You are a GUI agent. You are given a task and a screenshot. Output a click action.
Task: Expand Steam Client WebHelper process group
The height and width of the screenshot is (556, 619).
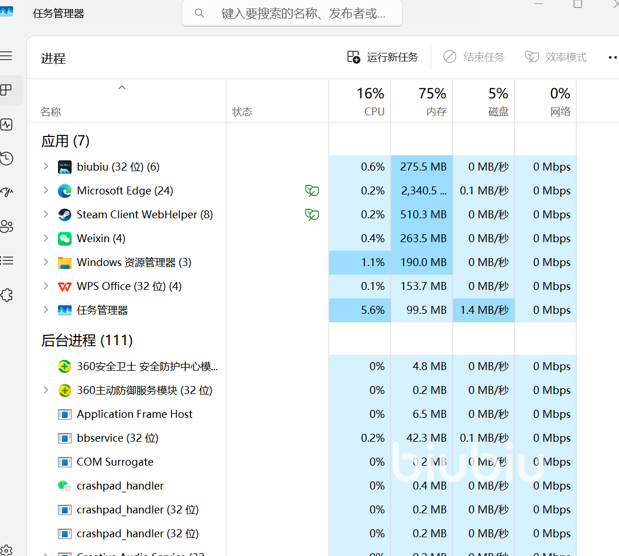pos(46,214)
